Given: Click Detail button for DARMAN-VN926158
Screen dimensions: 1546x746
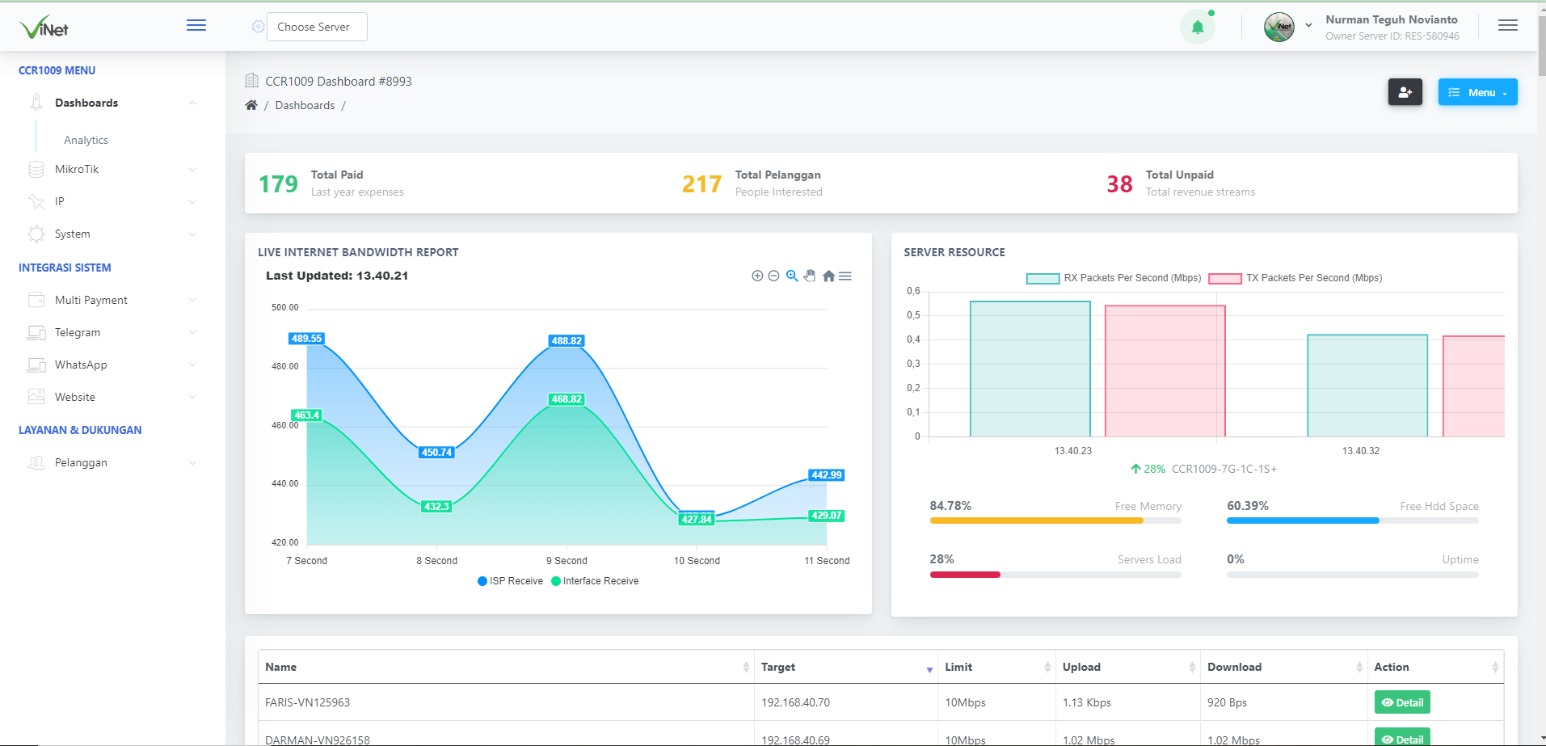Looking at the screenshot, I should [1402, 739].
